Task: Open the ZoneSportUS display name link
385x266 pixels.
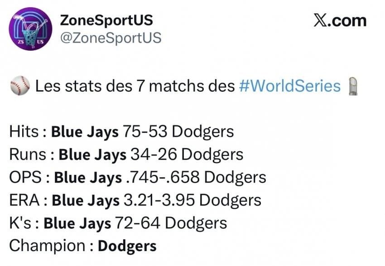Action: click(106, 20)
